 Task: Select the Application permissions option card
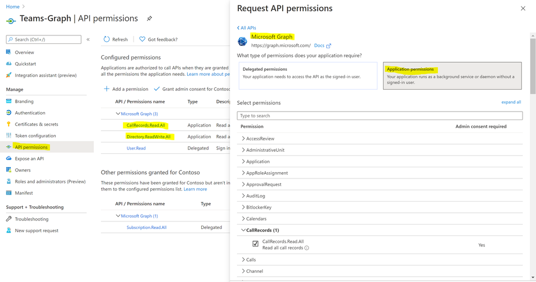[x=452, y=76]
